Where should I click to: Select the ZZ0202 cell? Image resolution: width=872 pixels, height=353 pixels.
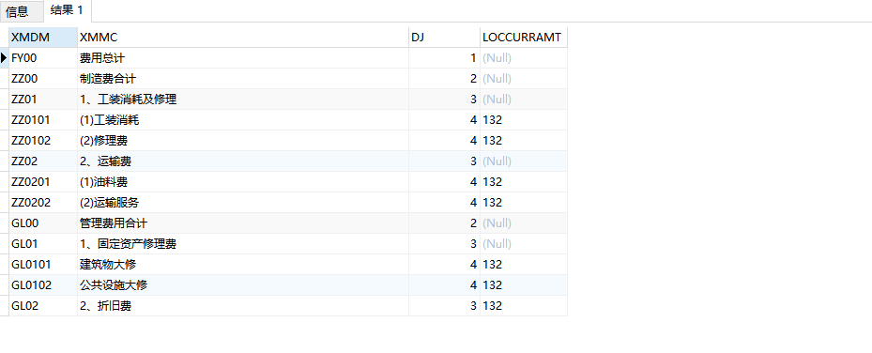tap(43, 202)
